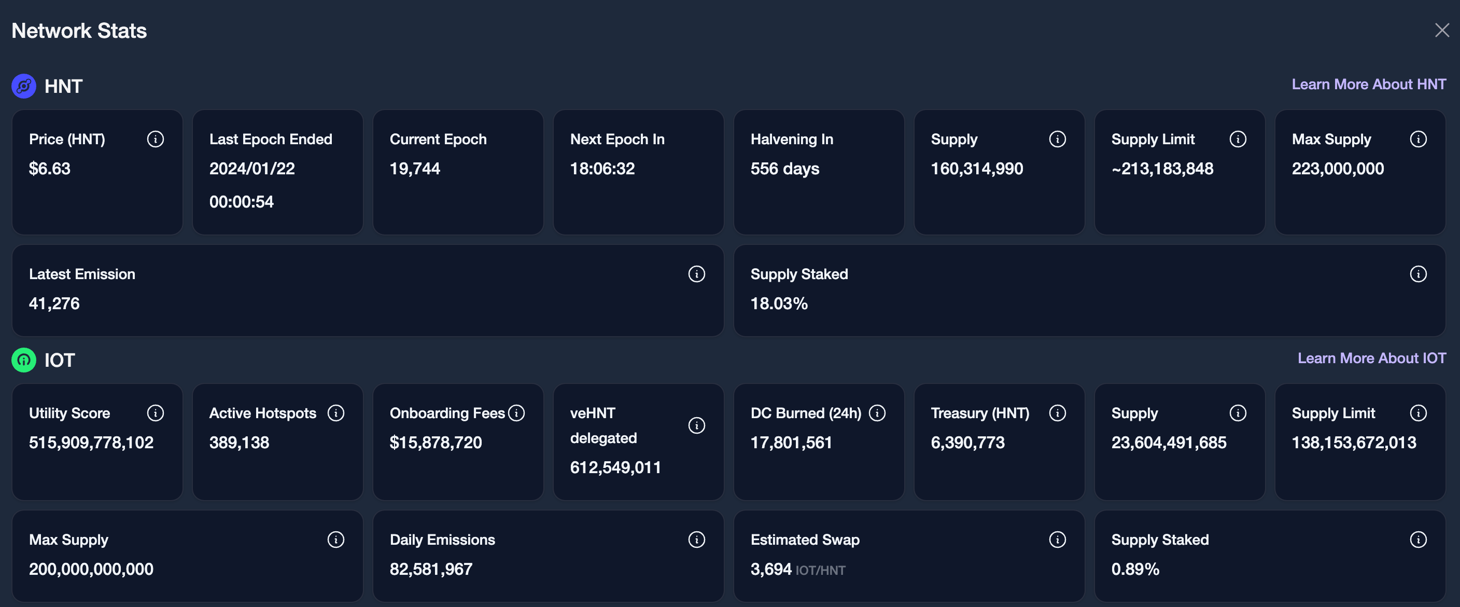Click Utility Score value 515,909,778,102
This screenshot has width=1460, height=607.
click(91, 443)
